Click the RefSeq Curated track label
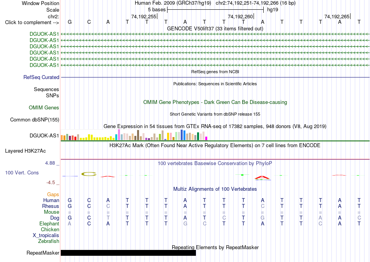This screenshot has width=370, height=262. (x=41, y=77)
